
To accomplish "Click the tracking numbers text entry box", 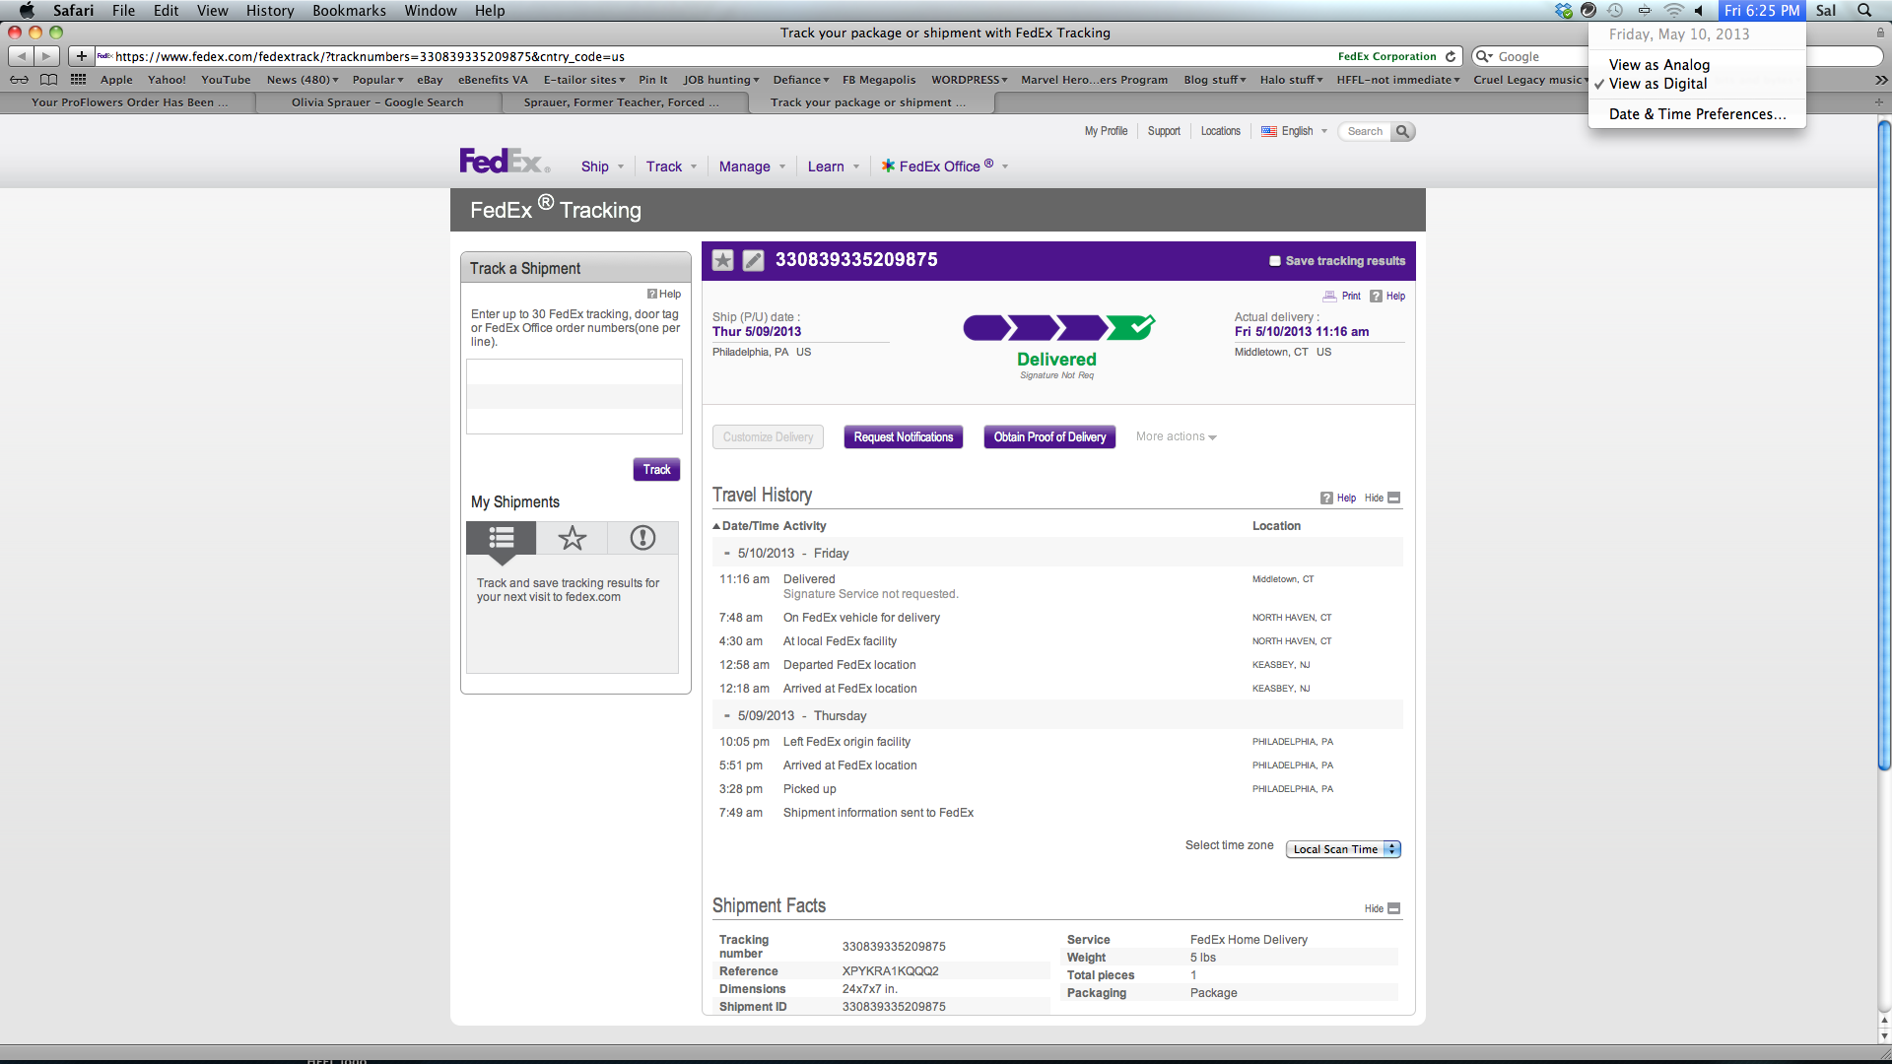I will pyautogui.click(x=574, y=396).
